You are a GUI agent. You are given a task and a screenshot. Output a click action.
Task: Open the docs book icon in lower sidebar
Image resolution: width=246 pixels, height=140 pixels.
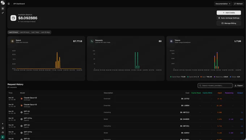click(3, 128)
